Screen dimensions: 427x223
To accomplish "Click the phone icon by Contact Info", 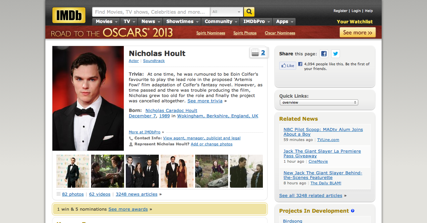I will [x=131, y=138].
